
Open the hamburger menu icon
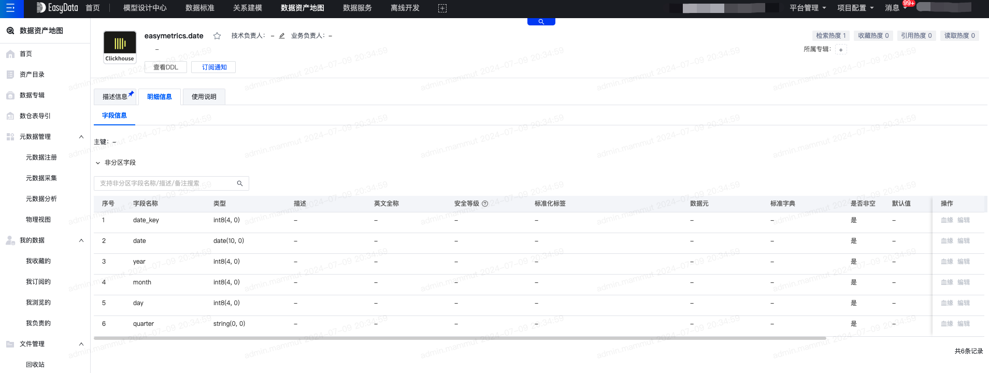pos(10,8)
